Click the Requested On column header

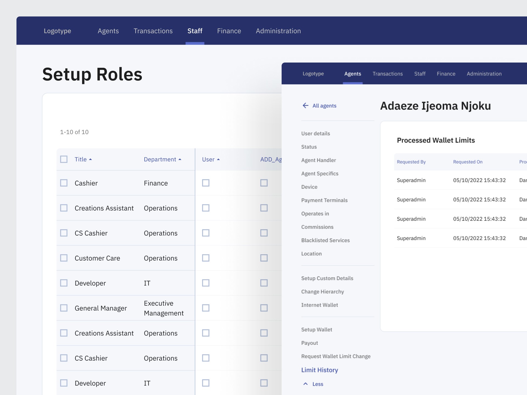[x=467, y=162]
